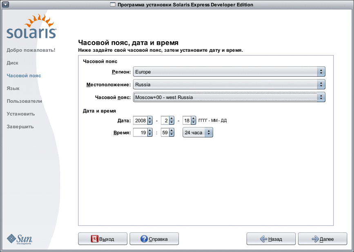Viewport: 354px width, 252px height.
Task: Open the Регион dropdown showing Europe
Action: click(x=229, y=72)
